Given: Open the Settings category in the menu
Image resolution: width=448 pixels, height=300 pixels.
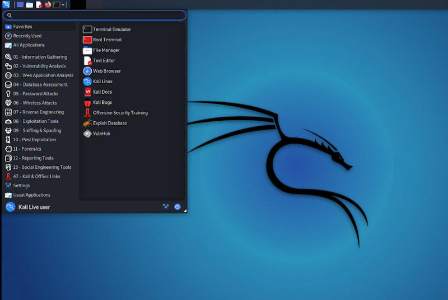Looking at the screenshot, I should (x=40, y=185).
